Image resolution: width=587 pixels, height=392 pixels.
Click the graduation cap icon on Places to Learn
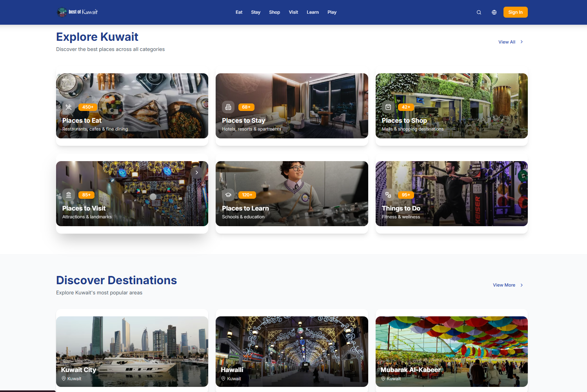(228, 195)
